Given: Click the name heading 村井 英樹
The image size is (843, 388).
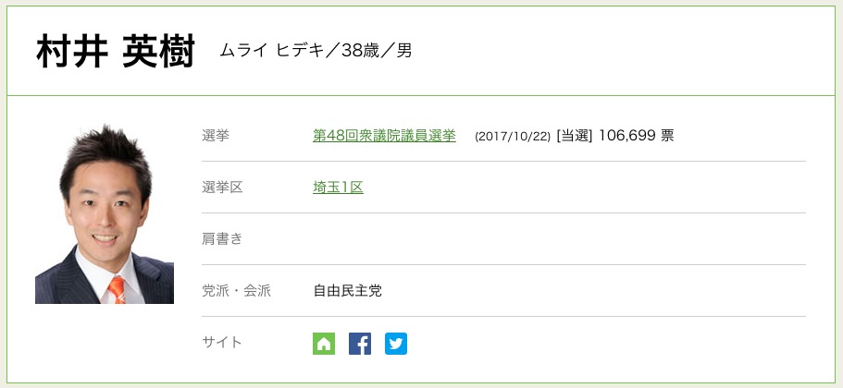Looking at the screenshot, I should pos(116,51).
